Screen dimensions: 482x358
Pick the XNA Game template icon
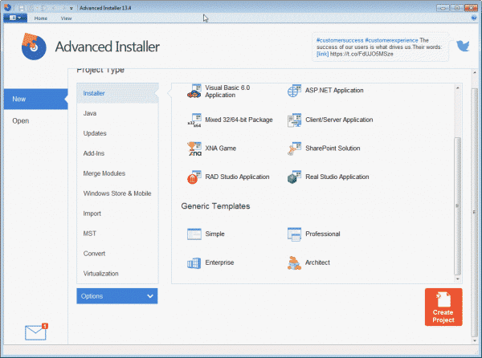tap(194, 148)
